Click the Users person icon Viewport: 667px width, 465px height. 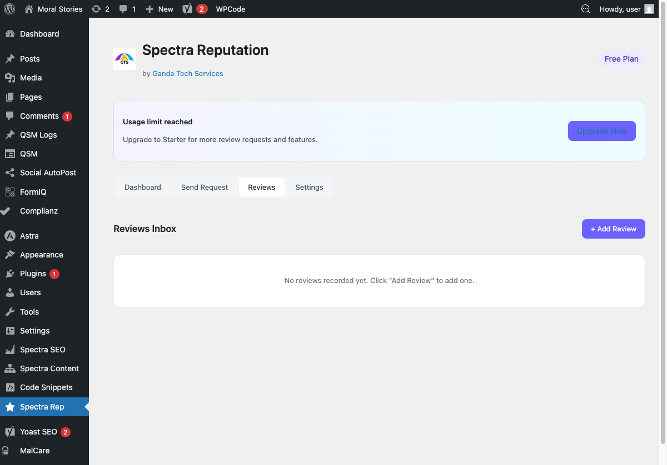click(10, 292)
